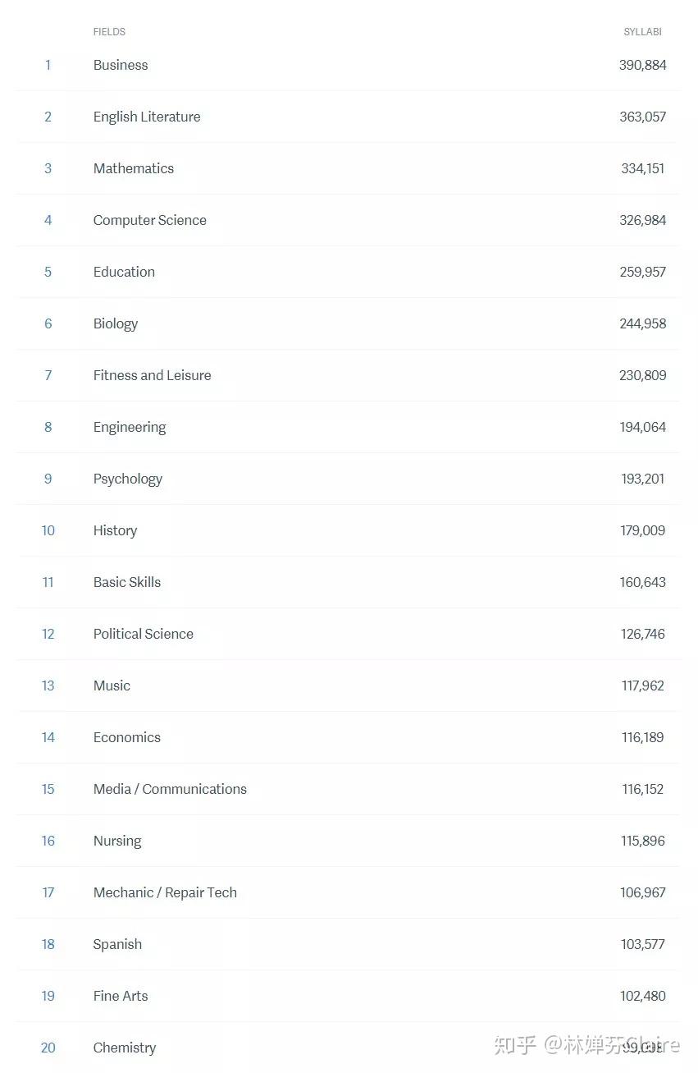Click the Engineering field link

click(130, 427)
